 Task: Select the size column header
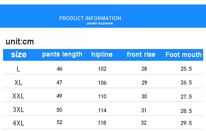coord(19,55)
